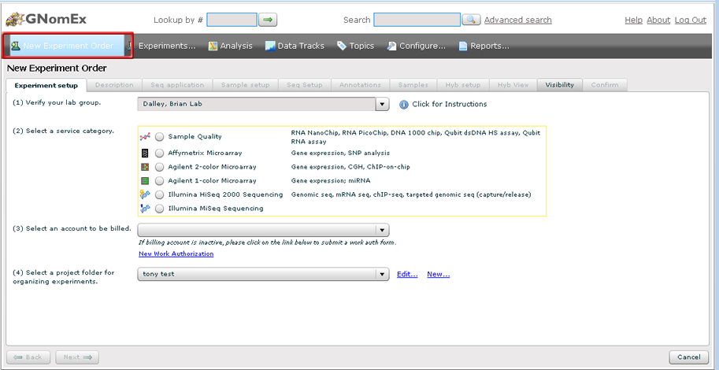Open the About link
This screenshot has width=719, height=370.
point(658,20)
